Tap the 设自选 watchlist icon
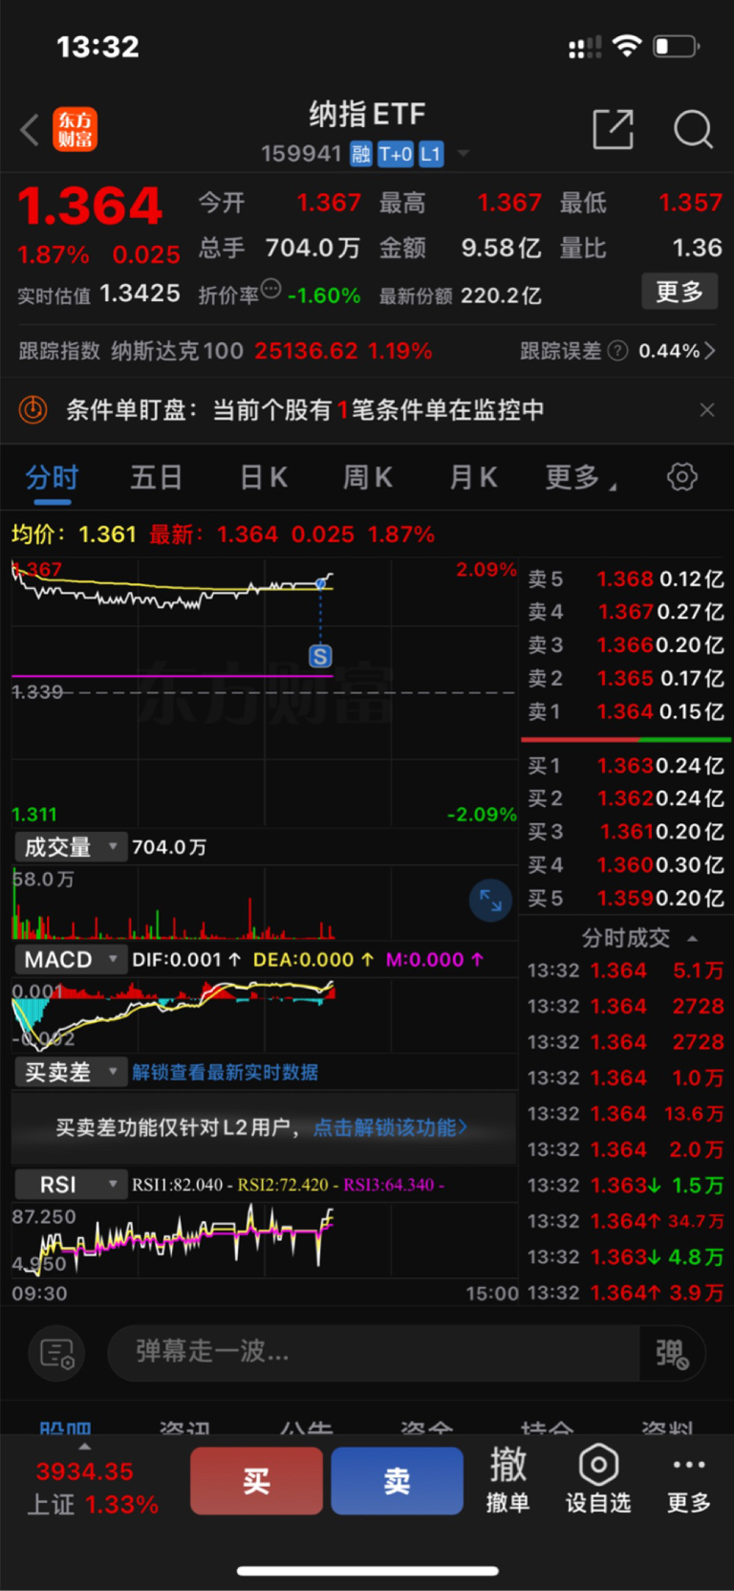This screenshot has width=734, height=1591. click(x=598, y=1480)
